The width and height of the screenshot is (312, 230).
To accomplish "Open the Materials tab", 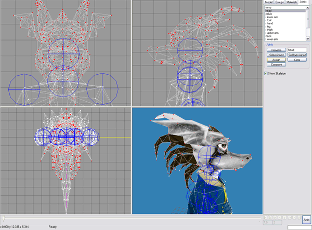I will [292, 2].
